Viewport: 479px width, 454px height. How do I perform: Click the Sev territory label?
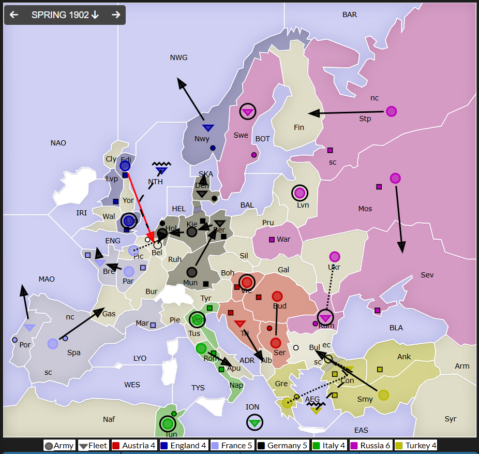point(427,275)
